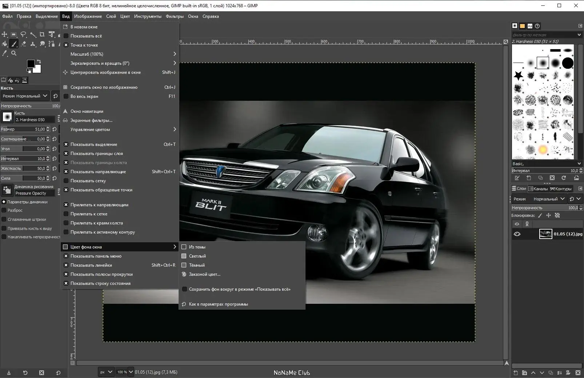This screenshot has width=584, height=378.
Task: Switch to the 'Каналы' tab
Action: pos(538,188)
